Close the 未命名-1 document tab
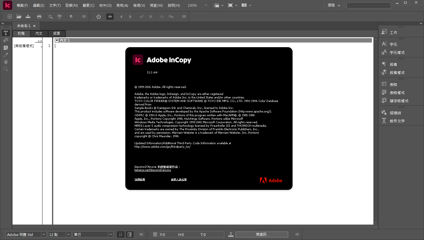The width and height of the screenshot is (424, 240). pos(34,26)
